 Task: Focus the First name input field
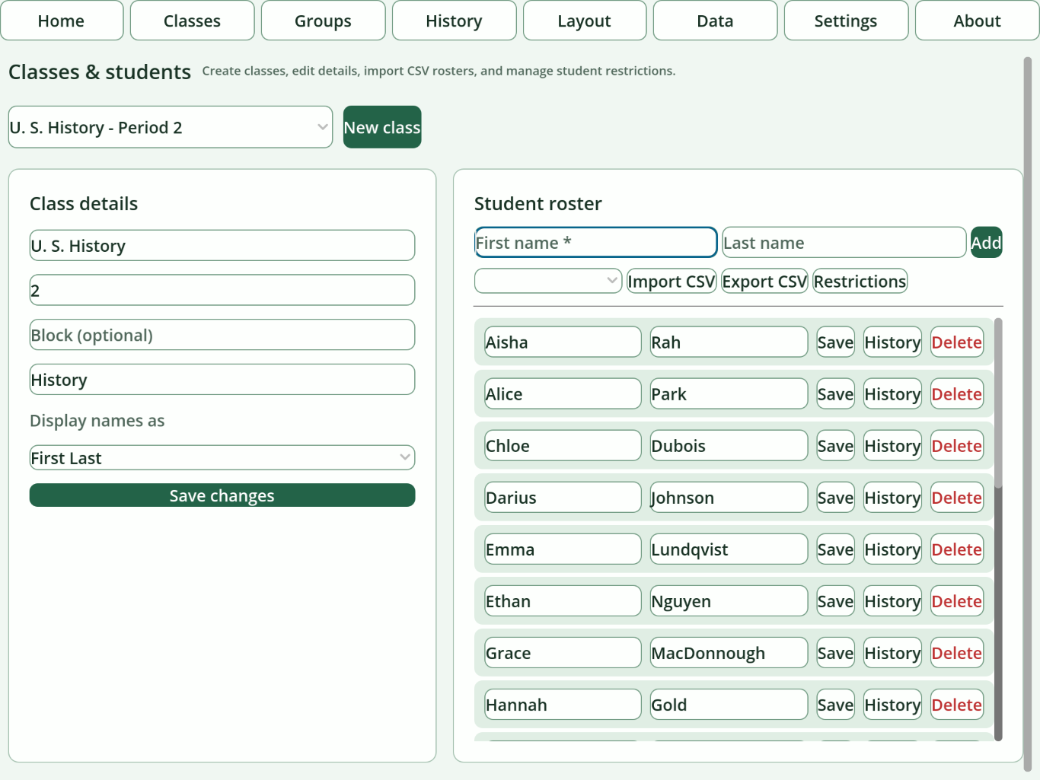[x=595, y=243]
